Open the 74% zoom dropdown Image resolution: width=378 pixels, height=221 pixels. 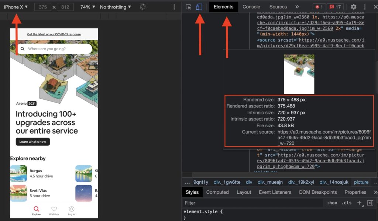click(x=87, y=7)
